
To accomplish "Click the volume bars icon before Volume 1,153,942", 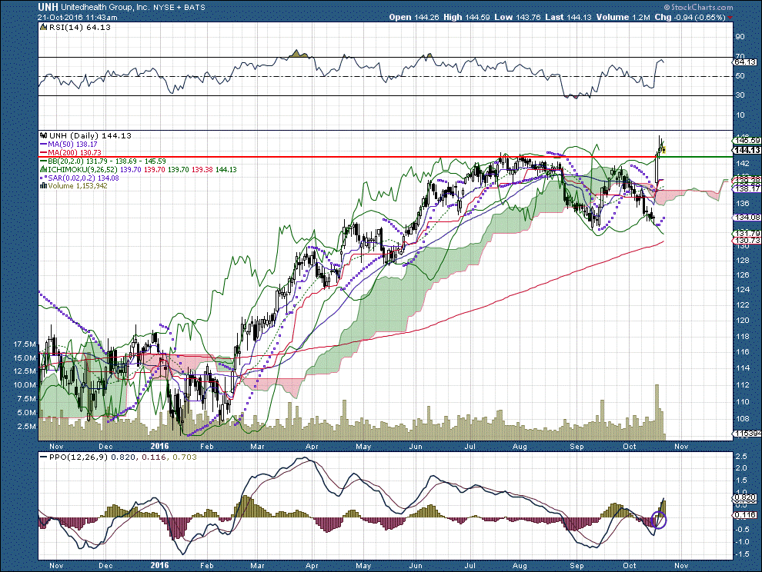I will coord(43,186).
